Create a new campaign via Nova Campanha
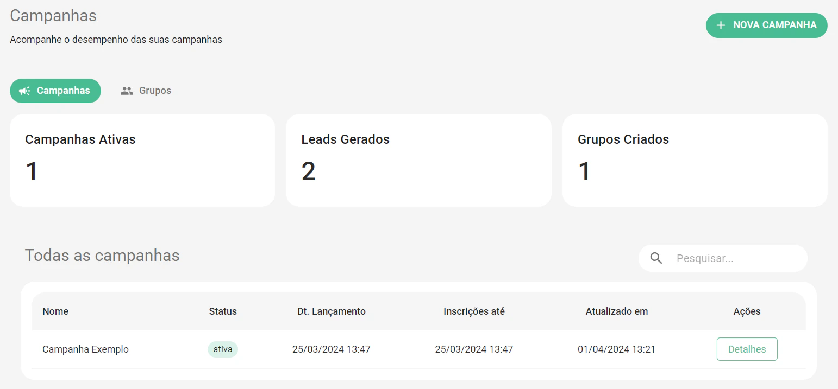The width and height of the screenshot is (838, 389). pos(766,25)
